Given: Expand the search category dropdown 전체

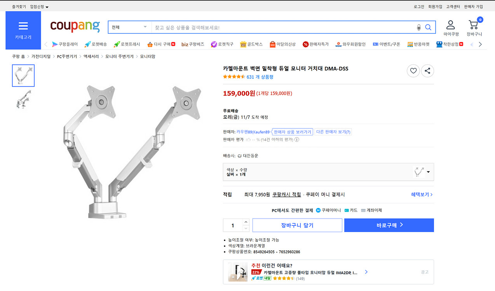Looking at the screenshot, I should (x=129, y=27).
